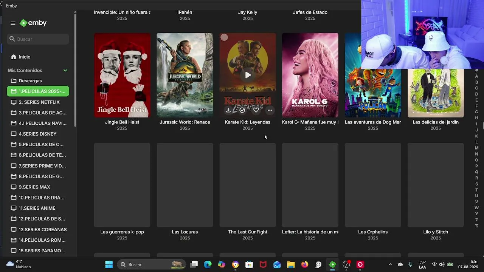Add Karate Kid: Leyendas to favorites
The width and height of the screenshot is (484, 272).
point(256,110)
